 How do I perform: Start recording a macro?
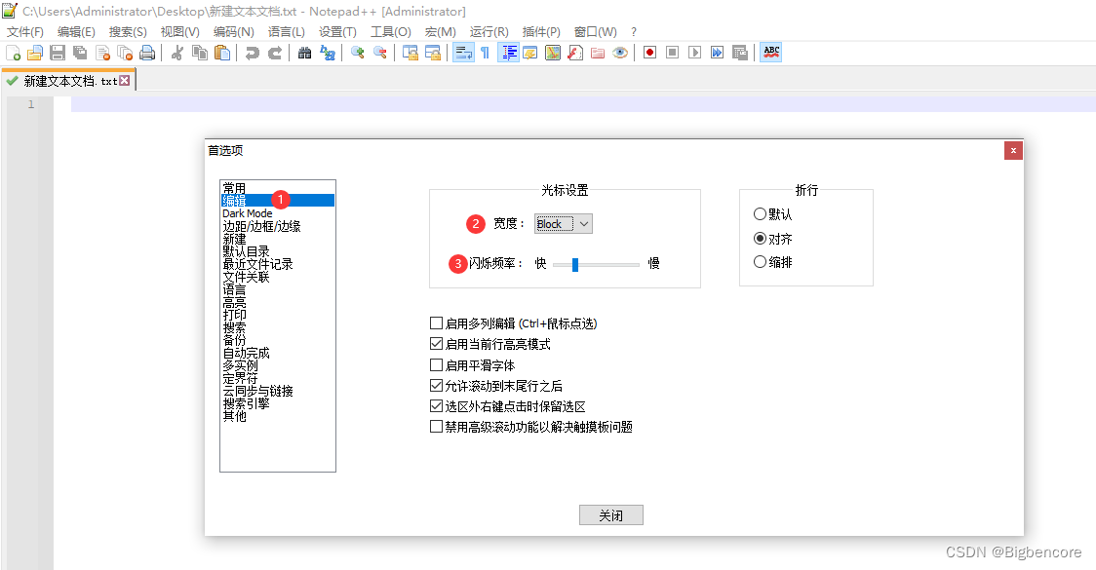pyautogui.click(x=648, y=52)
